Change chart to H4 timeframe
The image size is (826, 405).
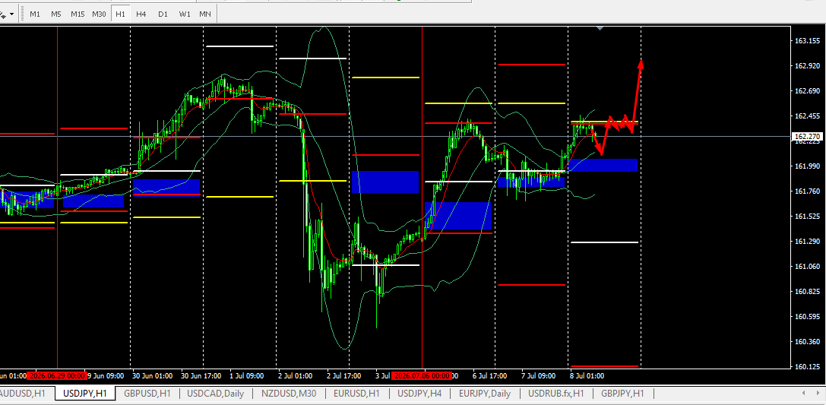(x=141, y=14)
